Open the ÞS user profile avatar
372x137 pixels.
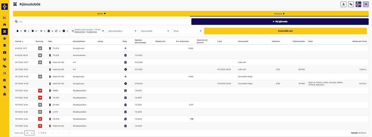(x=366, y=4)
